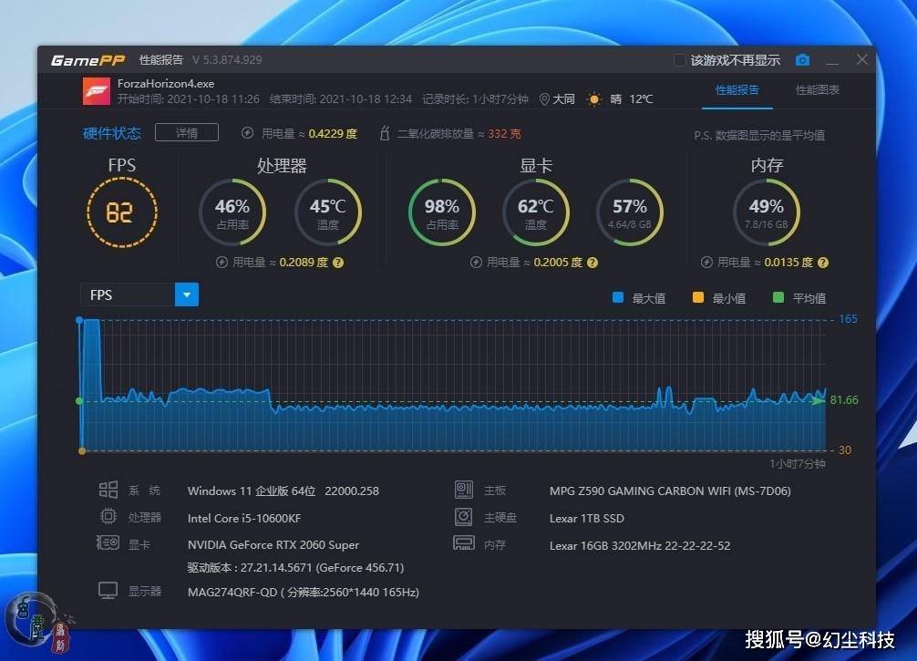The height and width of the screenshot is (661, 917).
Task: Click the sunny weather icon
Action: [x=594, y=99]
